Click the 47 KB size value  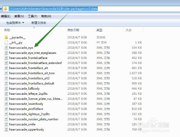click(x=138, y=99)
